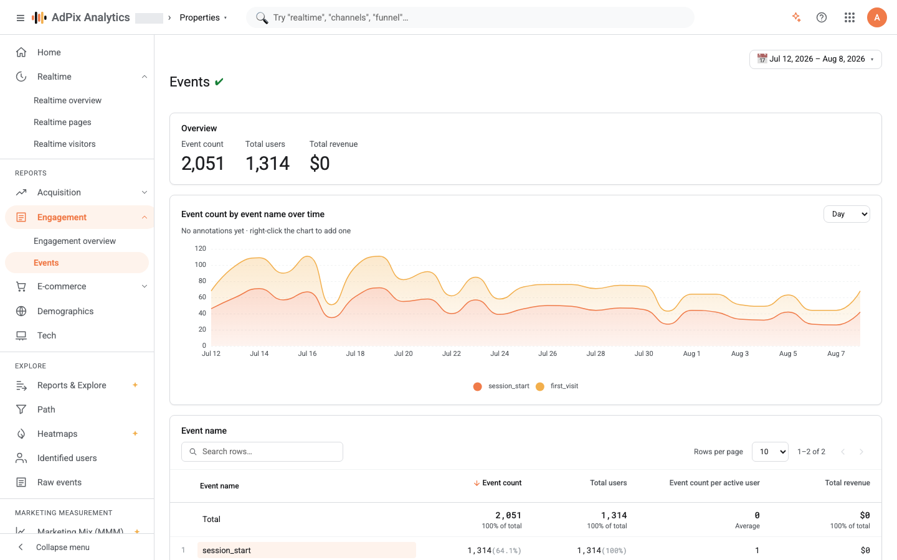Click the top search bar field

(470, 17)
